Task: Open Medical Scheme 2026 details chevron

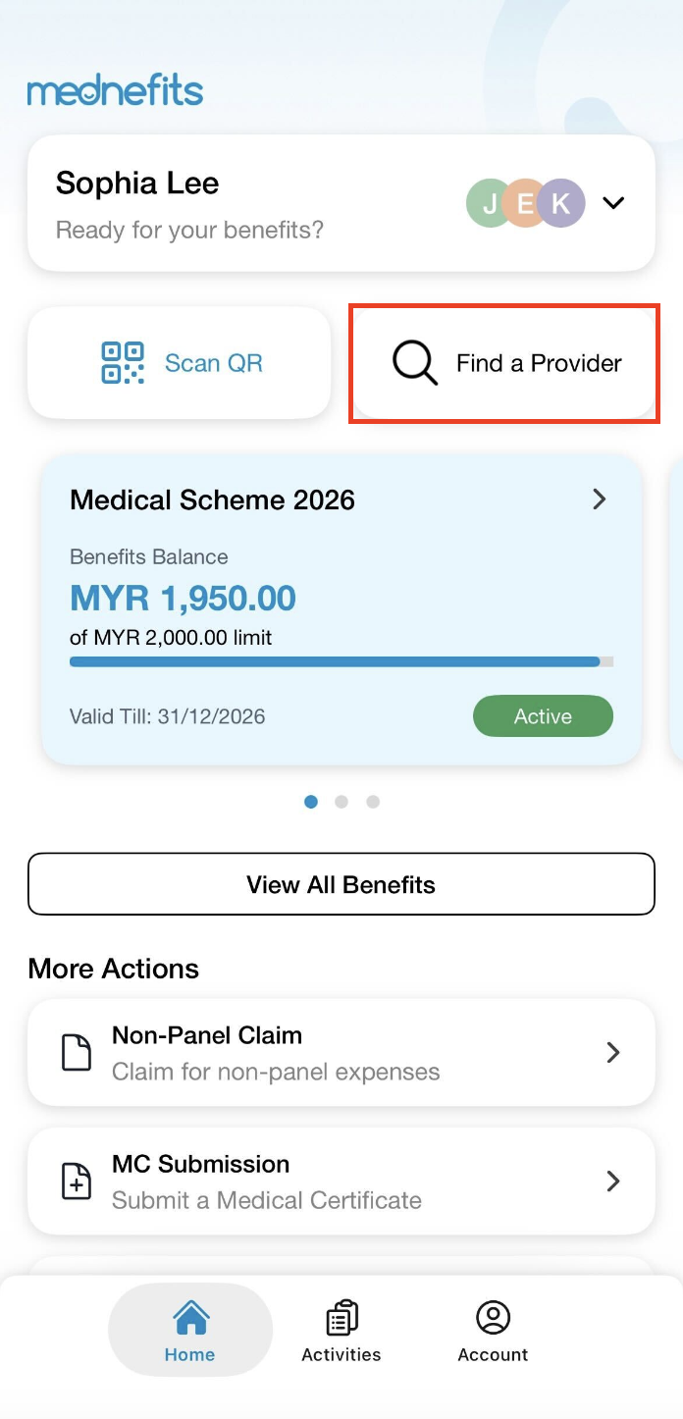Action: coord(600,499)
